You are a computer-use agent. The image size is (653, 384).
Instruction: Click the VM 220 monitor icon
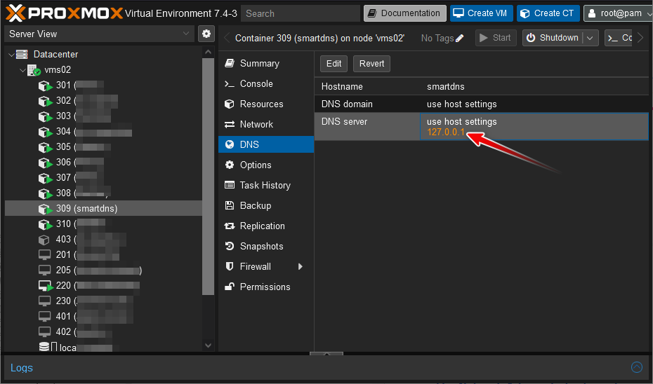[45, 286]
